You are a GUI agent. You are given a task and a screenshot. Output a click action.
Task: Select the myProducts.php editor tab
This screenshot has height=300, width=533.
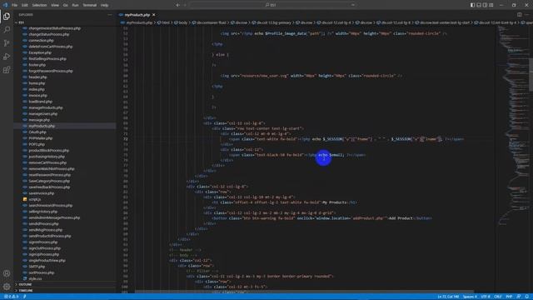(x=137, y=15)
